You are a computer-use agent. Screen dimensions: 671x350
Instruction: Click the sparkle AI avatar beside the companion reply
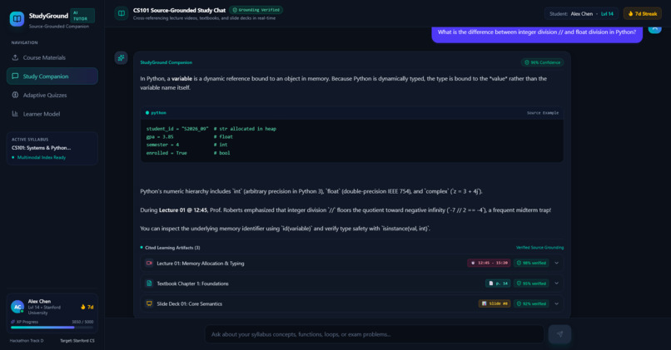click(x=121, y=57)
